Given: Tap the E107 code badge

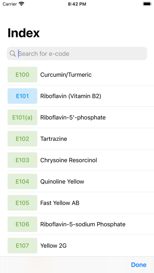Looking at the screenshot, I should tap(22, 246).
